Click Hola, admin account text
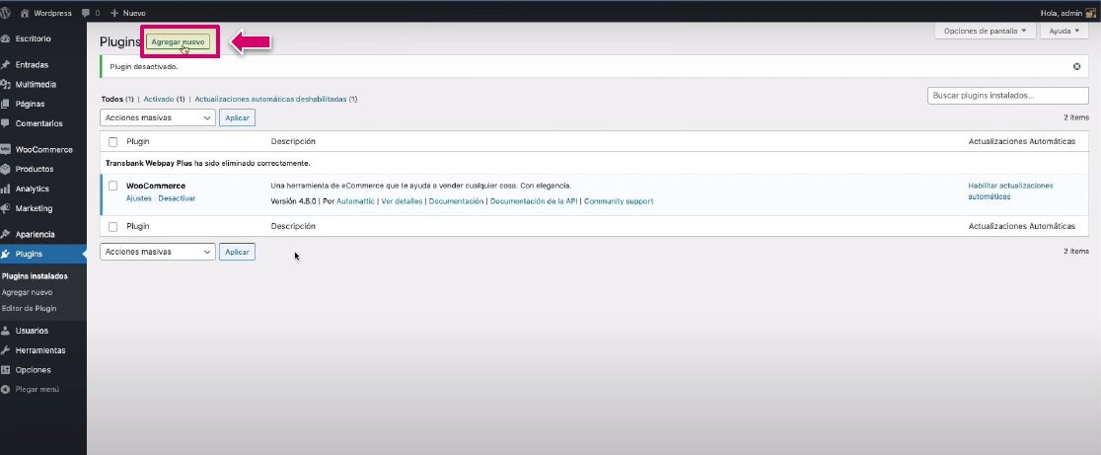 (x=1061, y=14)
